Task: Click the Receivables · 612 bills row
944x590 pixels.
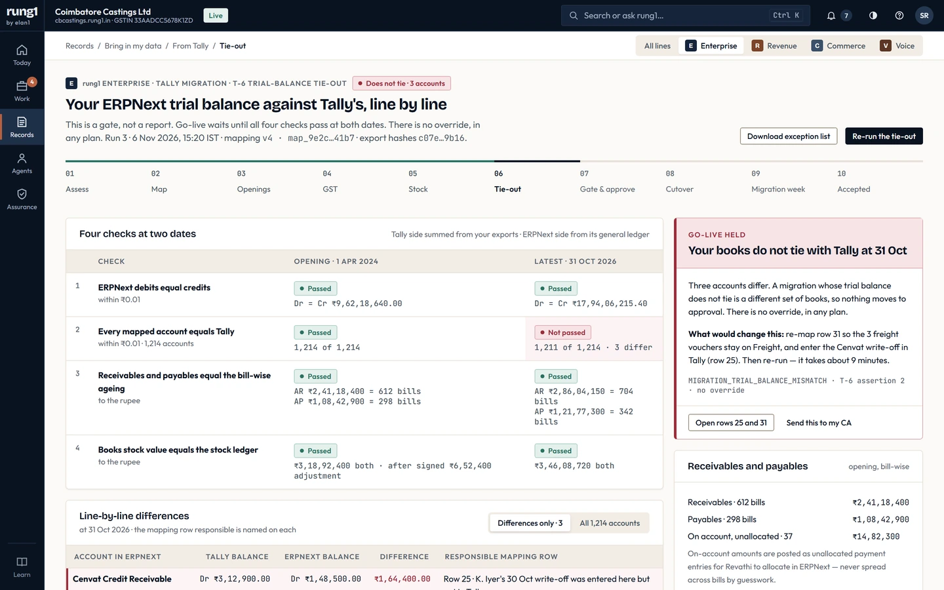Action: 798,503
